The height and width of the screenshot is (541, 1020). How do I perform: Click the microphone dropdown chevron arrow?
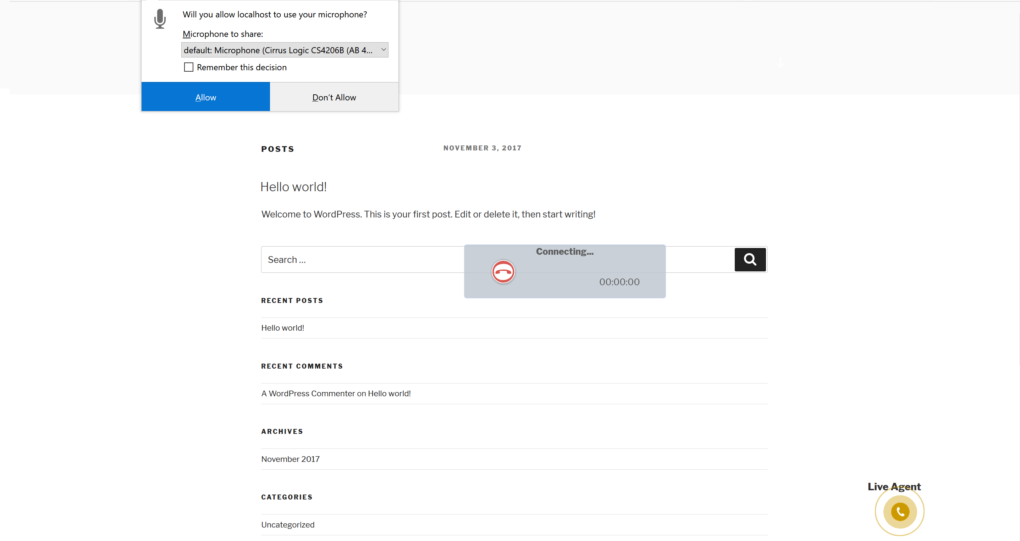[383, 50]
